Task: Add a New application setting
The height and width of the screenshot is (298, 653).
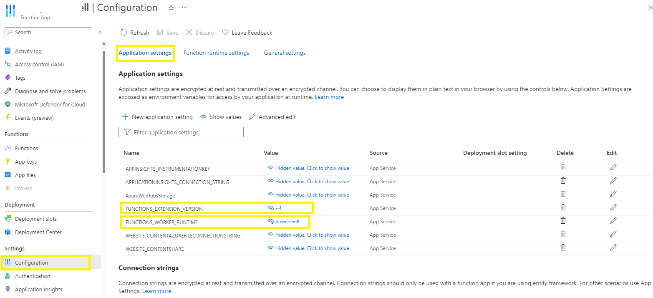Action: pos(157,117)
